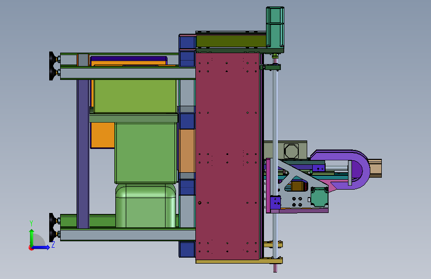Select the small violet block on gusset bracket
Screen dimensions: 431x279
click(275, 203)
